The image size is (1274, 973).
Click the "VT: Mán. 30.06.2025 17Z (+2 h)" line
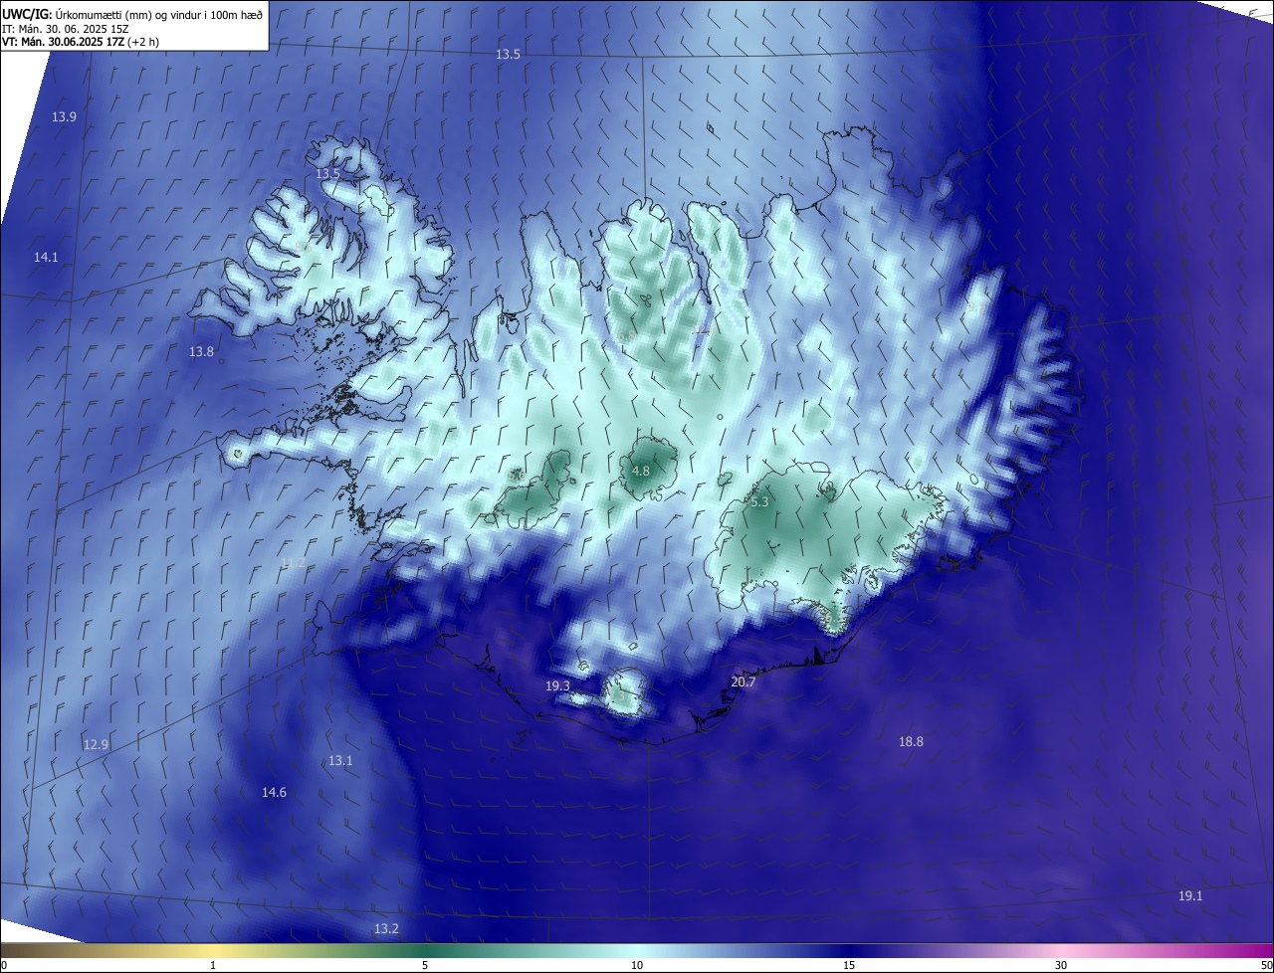[80, 42]
